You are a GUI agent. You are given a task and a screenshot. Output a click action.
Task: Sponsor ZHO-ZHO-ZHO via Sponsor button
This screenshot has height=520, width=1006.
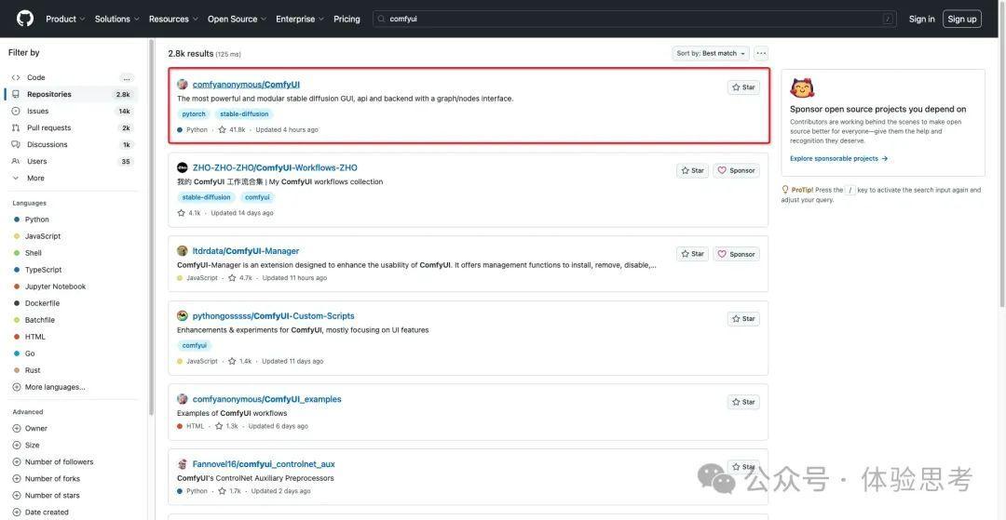pos(736,171)
